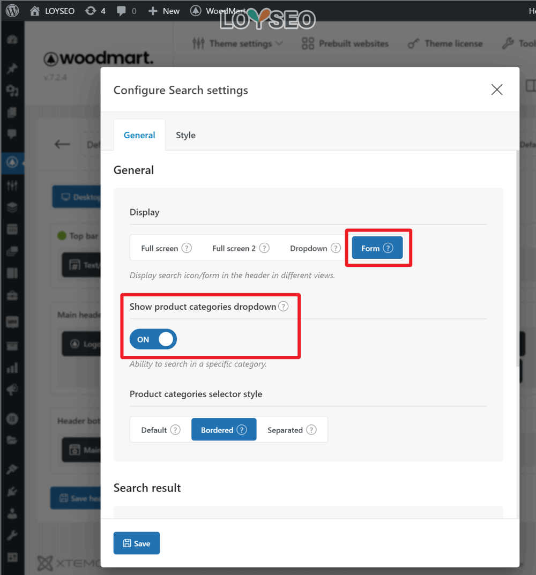Visit the LOYSEO site home link
Screen dimensions: 536x575
(52, 11)
